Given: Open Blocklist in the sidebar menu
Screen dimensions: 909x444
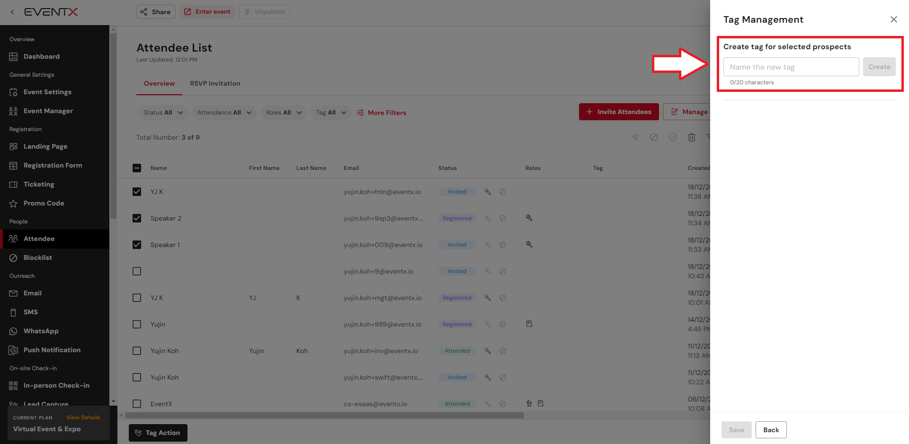Looking at the screenshot, I should click(38, 258).
